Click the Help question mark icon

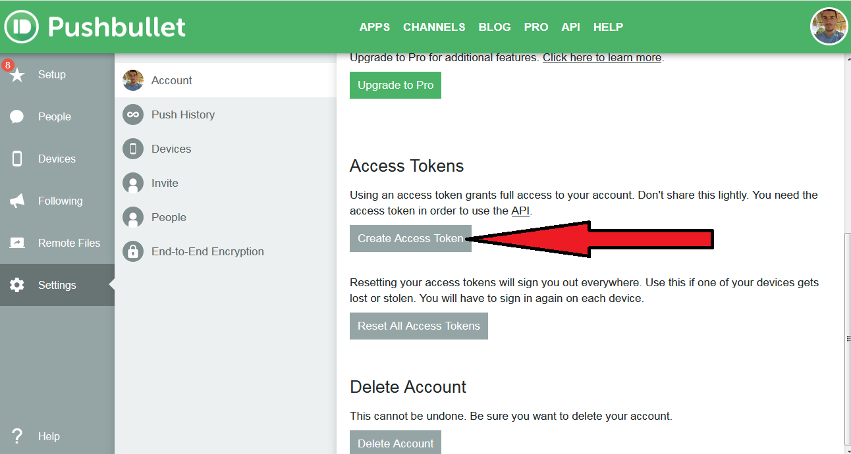[x=17, y=436]
